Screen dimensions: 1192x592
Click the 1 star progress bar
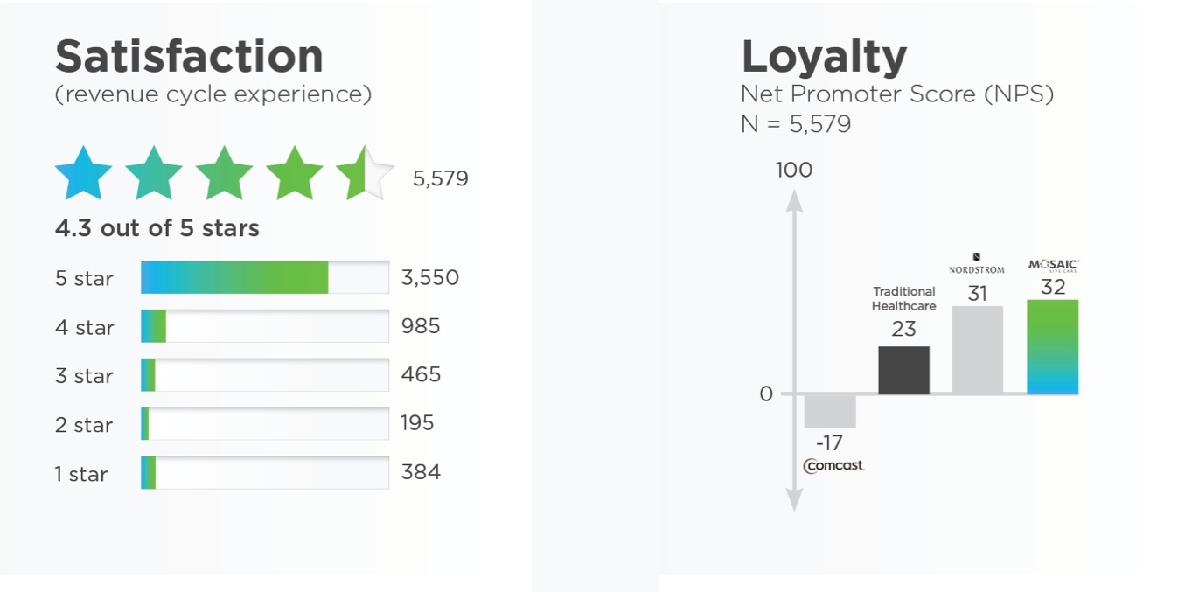264,473
